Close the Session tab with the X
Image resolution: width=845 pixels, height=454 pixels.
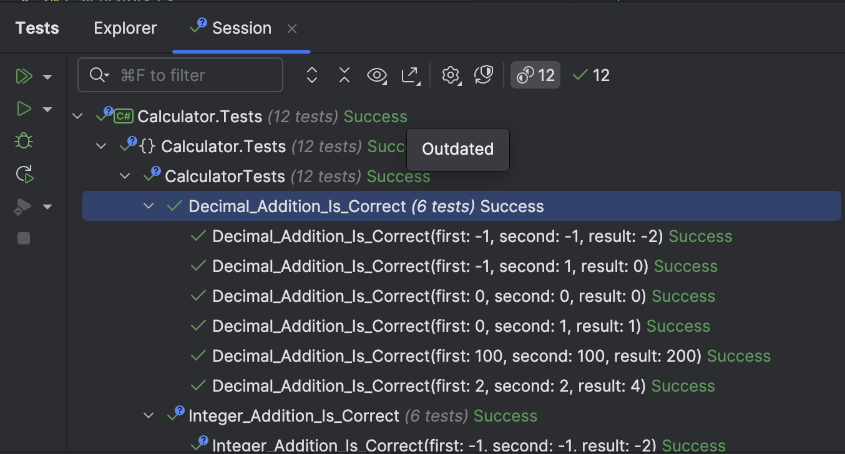pyautogui.click(x=291, y=27)
